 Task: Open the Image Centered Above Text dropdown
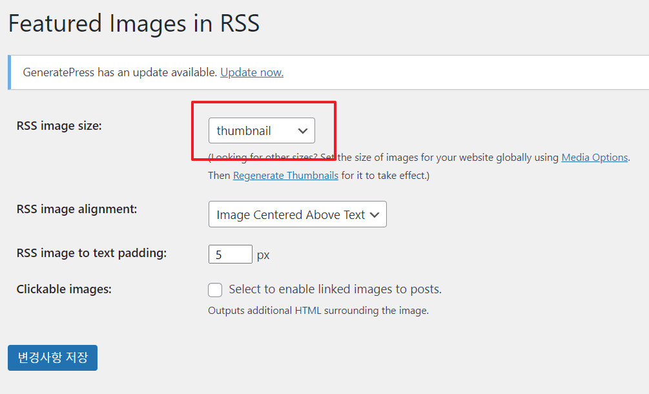pos(297,214)
